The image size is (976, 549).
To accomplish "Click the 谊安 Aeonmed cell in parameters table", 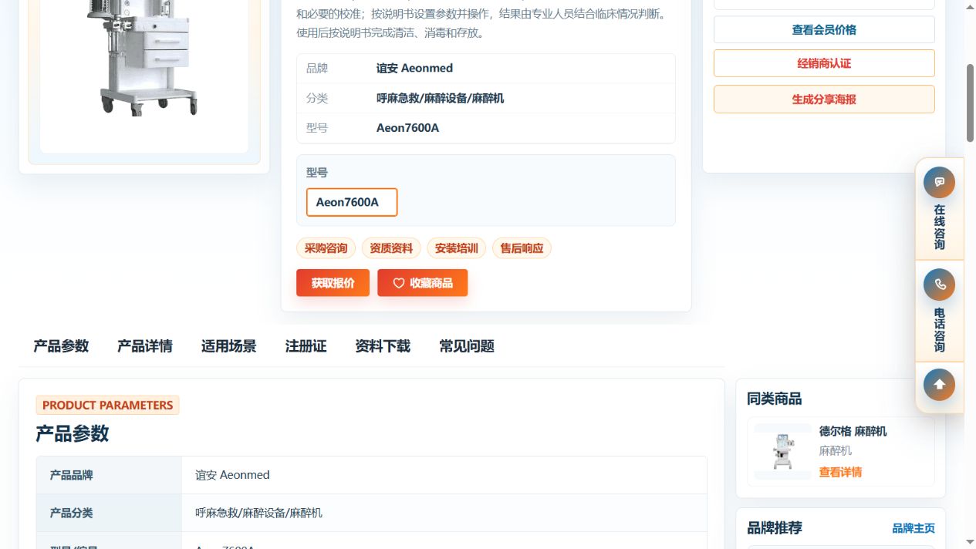I will pyautogui.click(x=444, y=475).
